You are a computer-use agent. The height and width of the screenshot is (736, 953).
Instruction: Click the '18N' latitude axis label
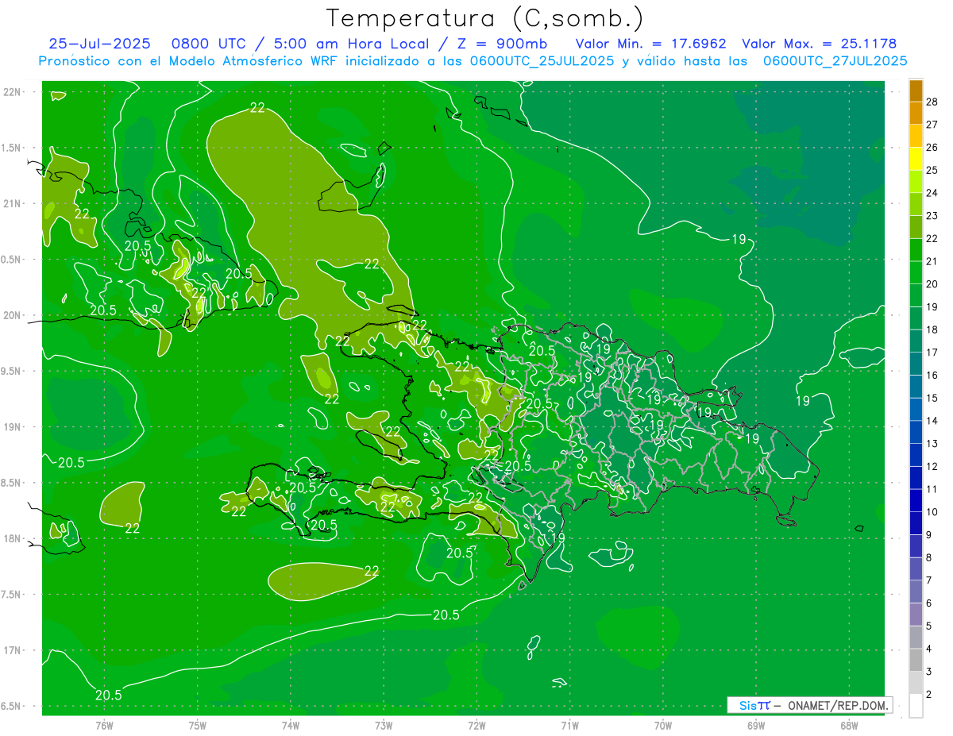click(x=13, y=539)
